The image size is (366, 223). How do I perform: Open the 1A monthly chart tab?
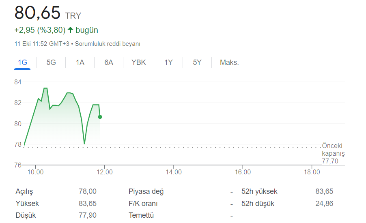tap(80, 62)
